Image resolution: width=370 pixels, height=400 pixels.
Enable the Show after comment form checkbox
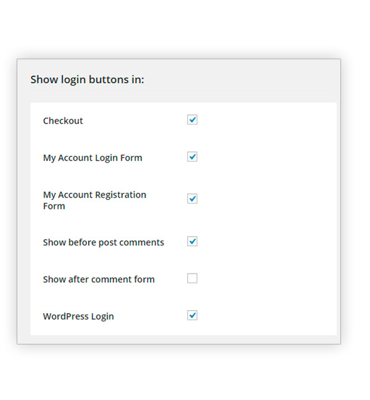pyautogui.click(x=192, y=279)
